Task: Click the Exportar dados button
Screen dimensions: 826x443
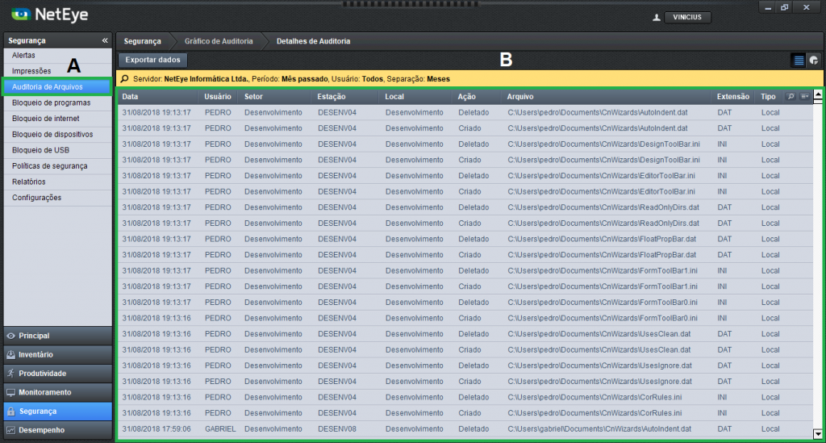Action: coord(152,60)
